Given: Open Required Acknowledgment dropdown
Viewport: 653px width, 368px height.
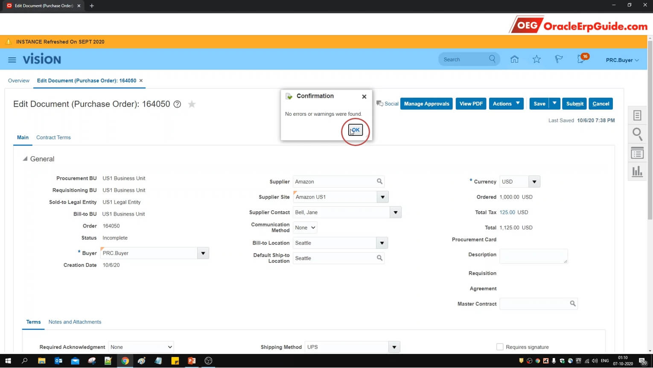Looking at the screenshot, I should (141, 347).
